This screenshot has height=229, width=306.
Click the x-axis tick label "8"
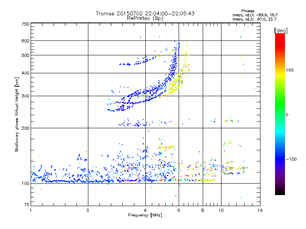[203, 210]
